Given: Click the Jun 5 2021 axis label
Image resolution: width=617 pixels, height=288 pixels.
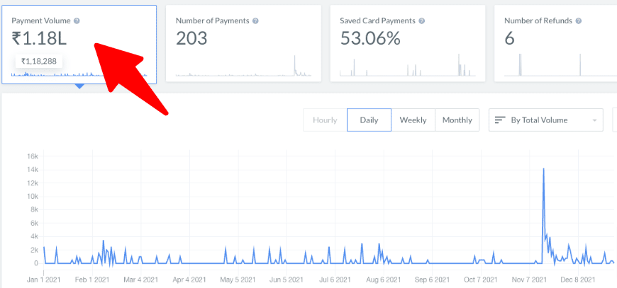Looking at the screenshot, I should 287,280.
